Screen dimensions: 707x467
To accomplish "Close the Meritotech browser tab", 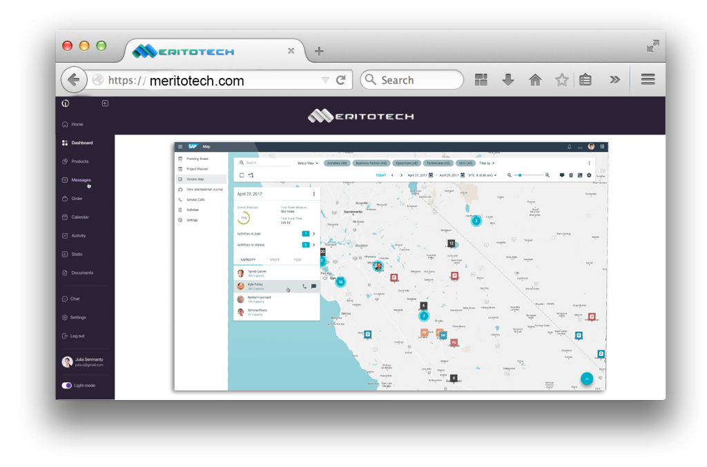I will pos(291,51).
